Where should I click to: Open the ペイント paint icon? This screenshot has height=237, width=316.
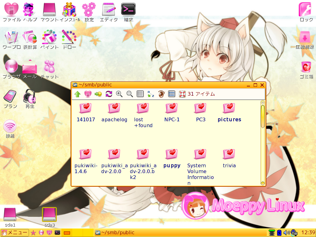(x=49, y=40)
